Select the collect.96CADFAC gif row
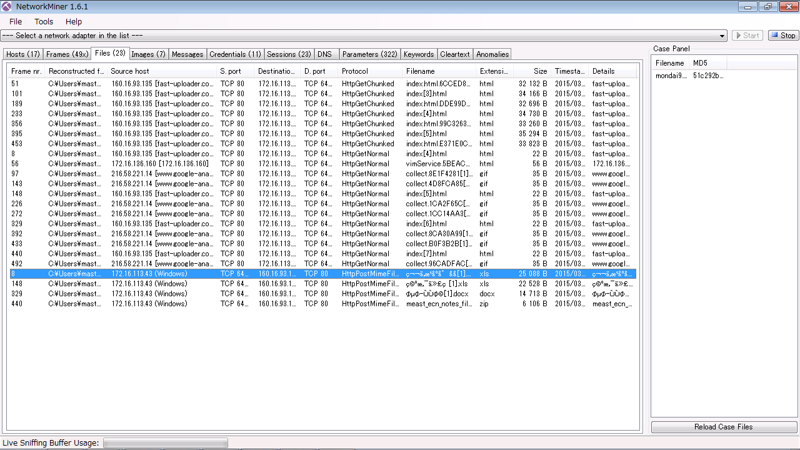This screenshot has height=450, width=800. (322, 264)
